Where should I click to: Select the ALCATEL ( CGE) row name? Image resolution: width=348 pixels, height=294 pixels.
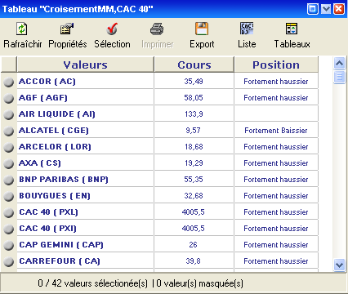pyautogui.click(x=54, y=131)
